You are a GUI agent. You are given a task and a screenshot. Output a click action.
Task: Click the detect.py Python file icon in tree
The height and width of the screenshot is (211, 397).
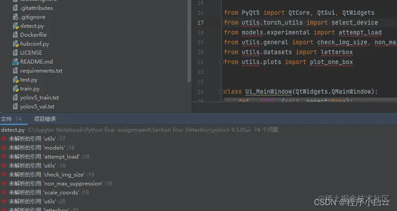tap(16, 26)
